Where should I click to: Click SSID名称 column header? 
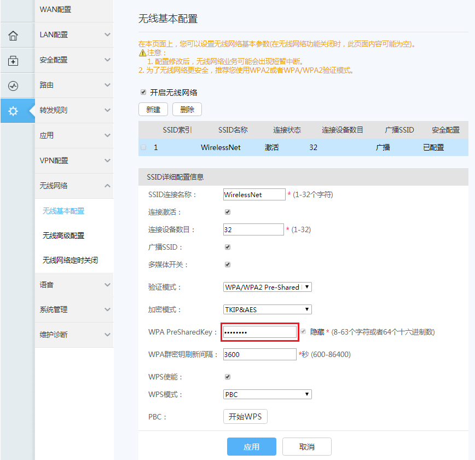233,130
